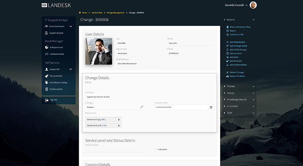Click the Software Assets pie icon
The width and height of the screenshot is (303, 166).
click(46, 47)
